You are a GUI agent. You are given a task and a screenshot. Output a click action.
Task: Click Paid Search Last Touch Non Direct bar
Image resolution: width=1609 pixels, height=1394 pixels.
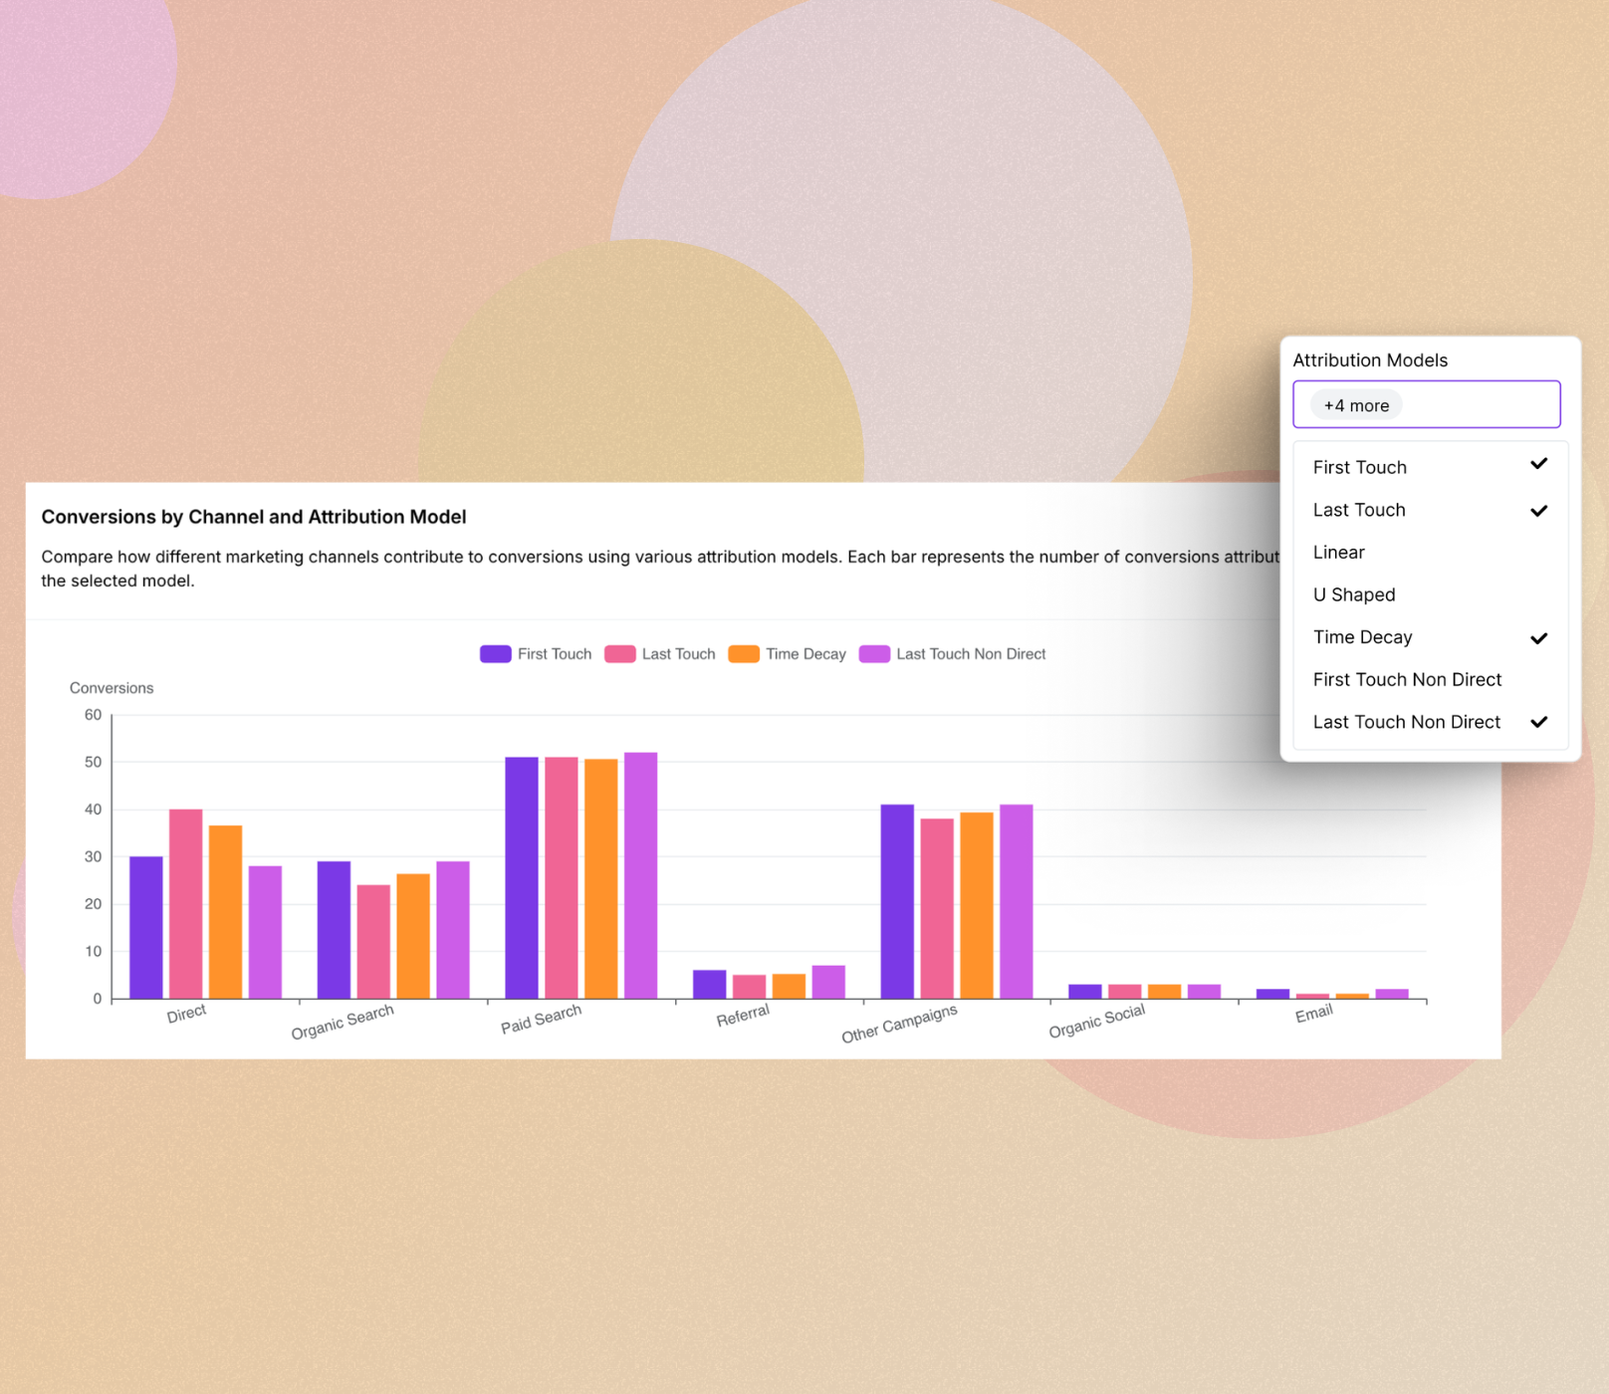tap(640, 875)
